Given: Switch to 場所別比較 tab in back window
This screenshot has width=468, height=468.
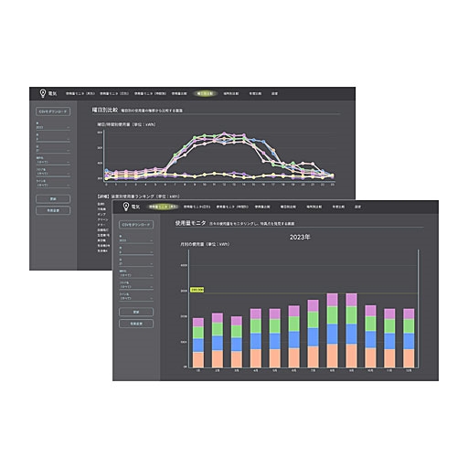Looking at the screenshot, I should point(231,93).
